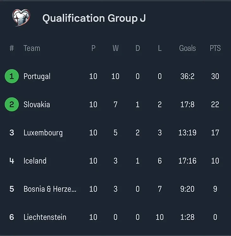This screenshot has height=236, width=231.
Task: Select the Portugal team name
Action: 37,76
